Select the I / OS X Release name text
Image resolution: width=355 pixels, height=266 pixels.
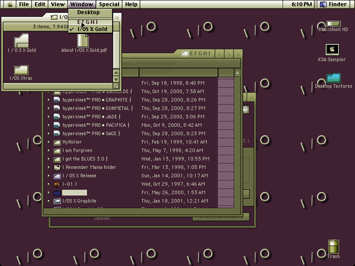[79, 176]
